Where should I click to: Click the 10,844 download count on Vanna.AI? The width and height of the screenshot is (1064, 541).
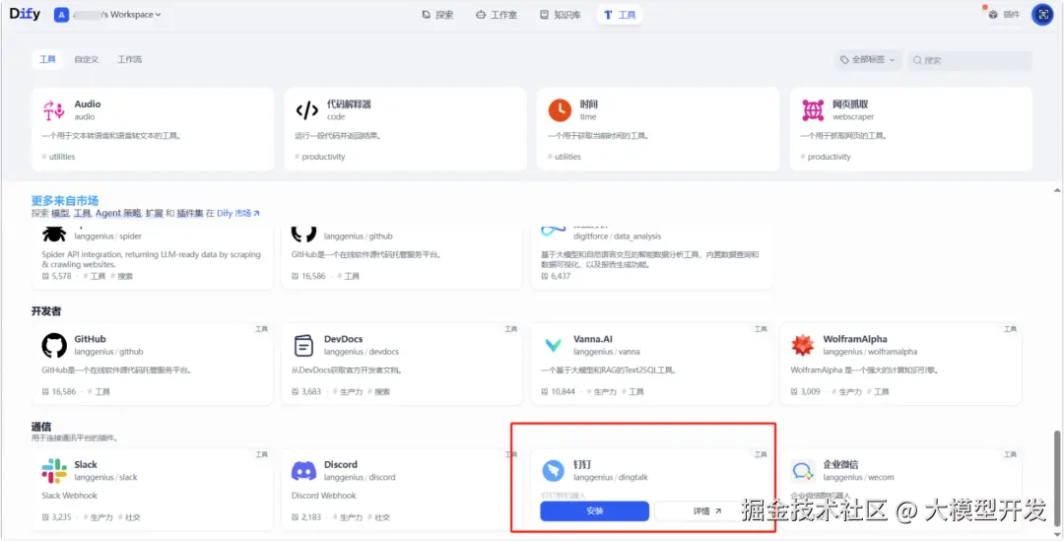pyautogui.click(x=564, y=391)
